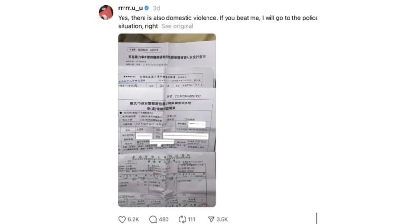Click the 3.5K shares count
The width and height of the screenshot is (415, 224).
pos(222,219)
